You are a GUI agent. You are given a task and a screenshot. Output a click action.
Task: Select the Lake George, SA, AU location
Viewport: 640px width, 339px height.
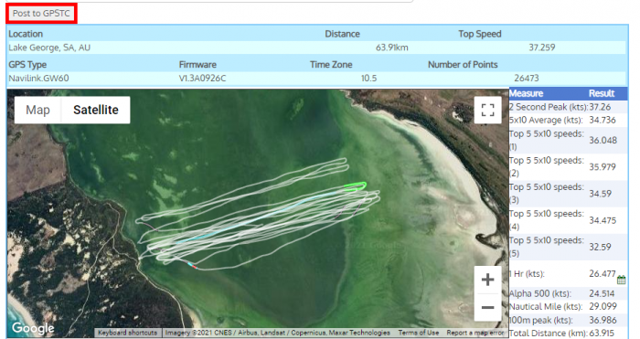tap(49, 48)
